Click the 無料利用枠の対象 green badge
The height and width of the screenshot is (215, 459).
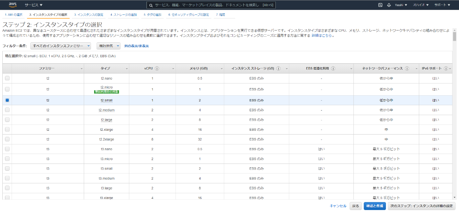click(x=107, y=92)
